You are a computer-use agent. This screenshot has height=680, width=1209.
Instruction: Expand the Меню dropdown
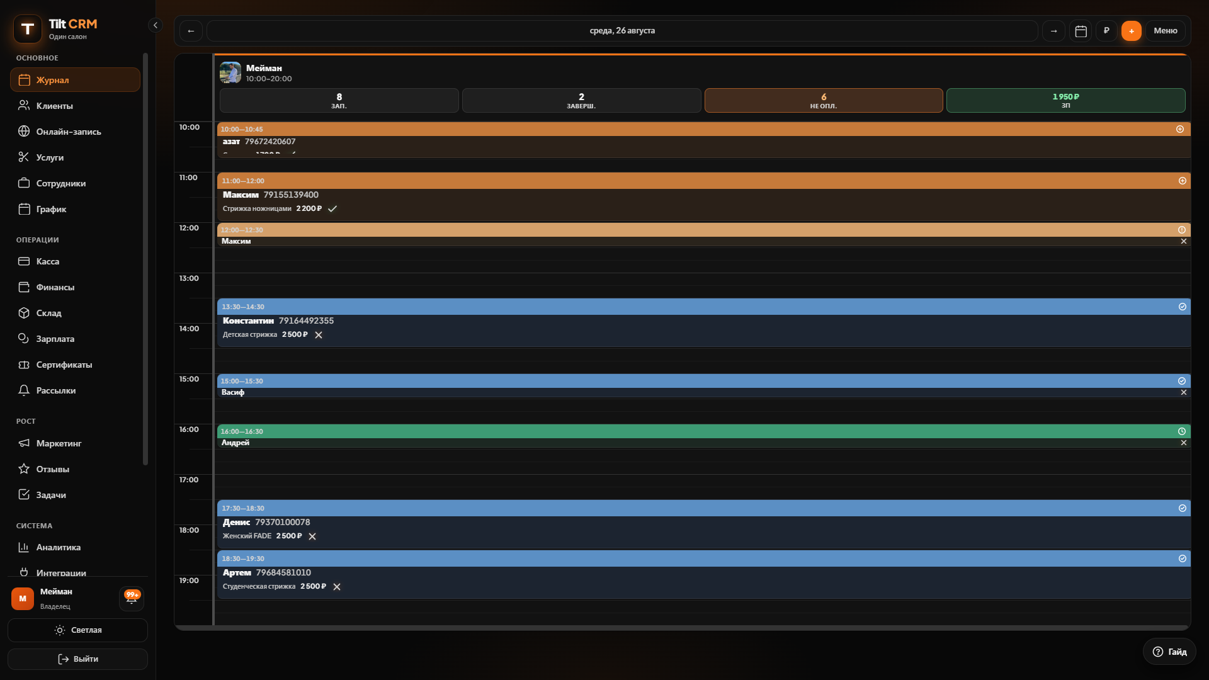1165,31
